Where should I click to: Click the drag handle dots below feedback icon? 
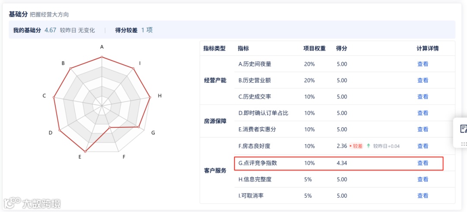click(464, 144)
